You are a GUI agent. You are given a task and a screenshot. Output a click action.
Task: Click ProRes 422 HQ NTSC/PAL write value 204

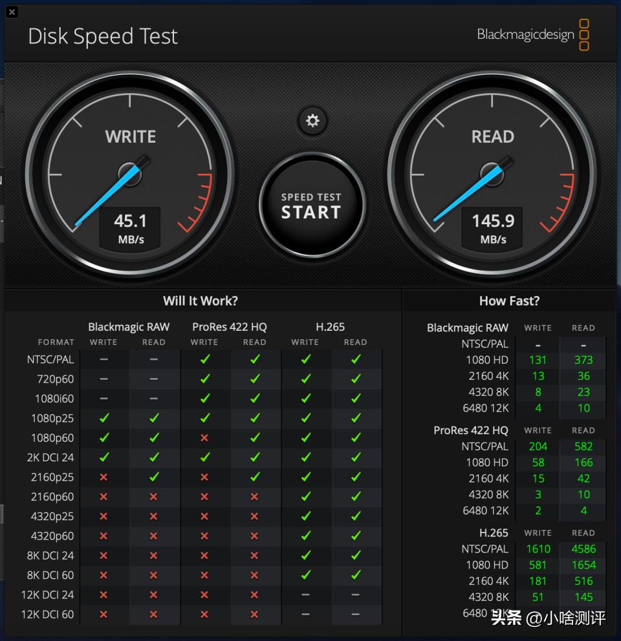(538, 447)
